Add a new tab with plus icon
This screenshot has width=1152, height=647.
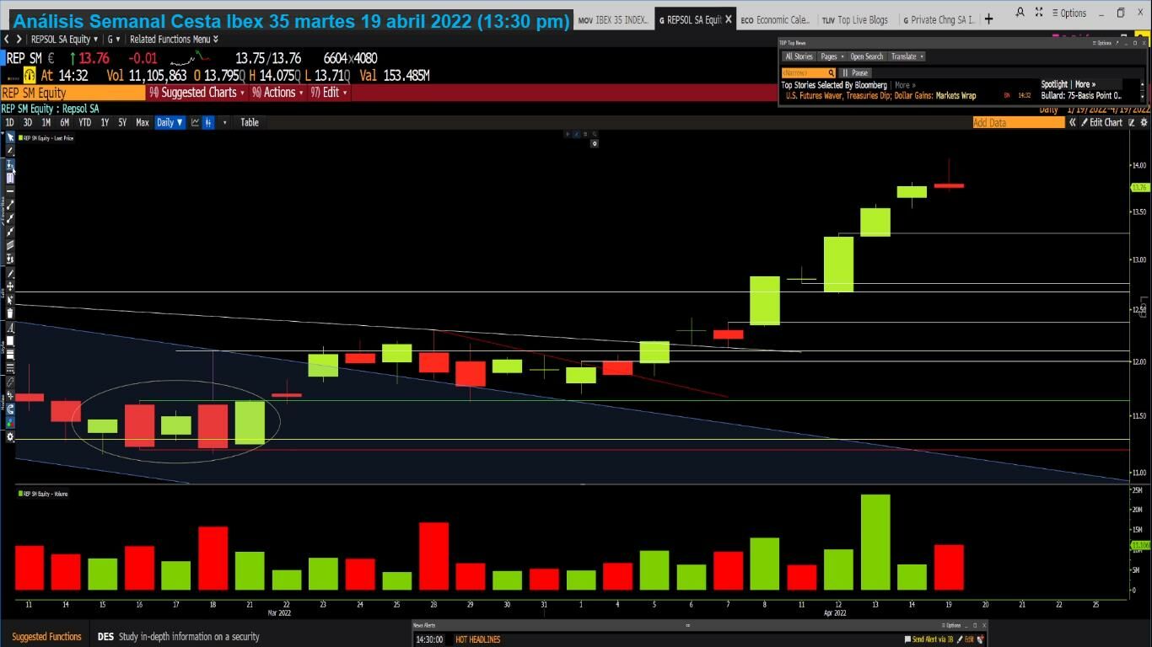pyautogui.click(x=988, y=19)
